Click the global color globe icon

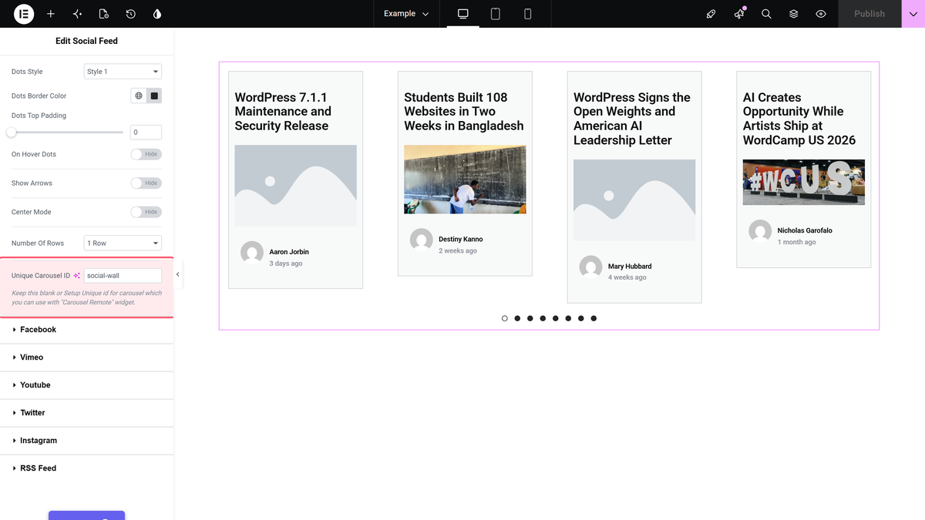point(139,96)
